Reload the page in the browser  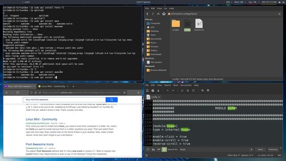point(18,93)
